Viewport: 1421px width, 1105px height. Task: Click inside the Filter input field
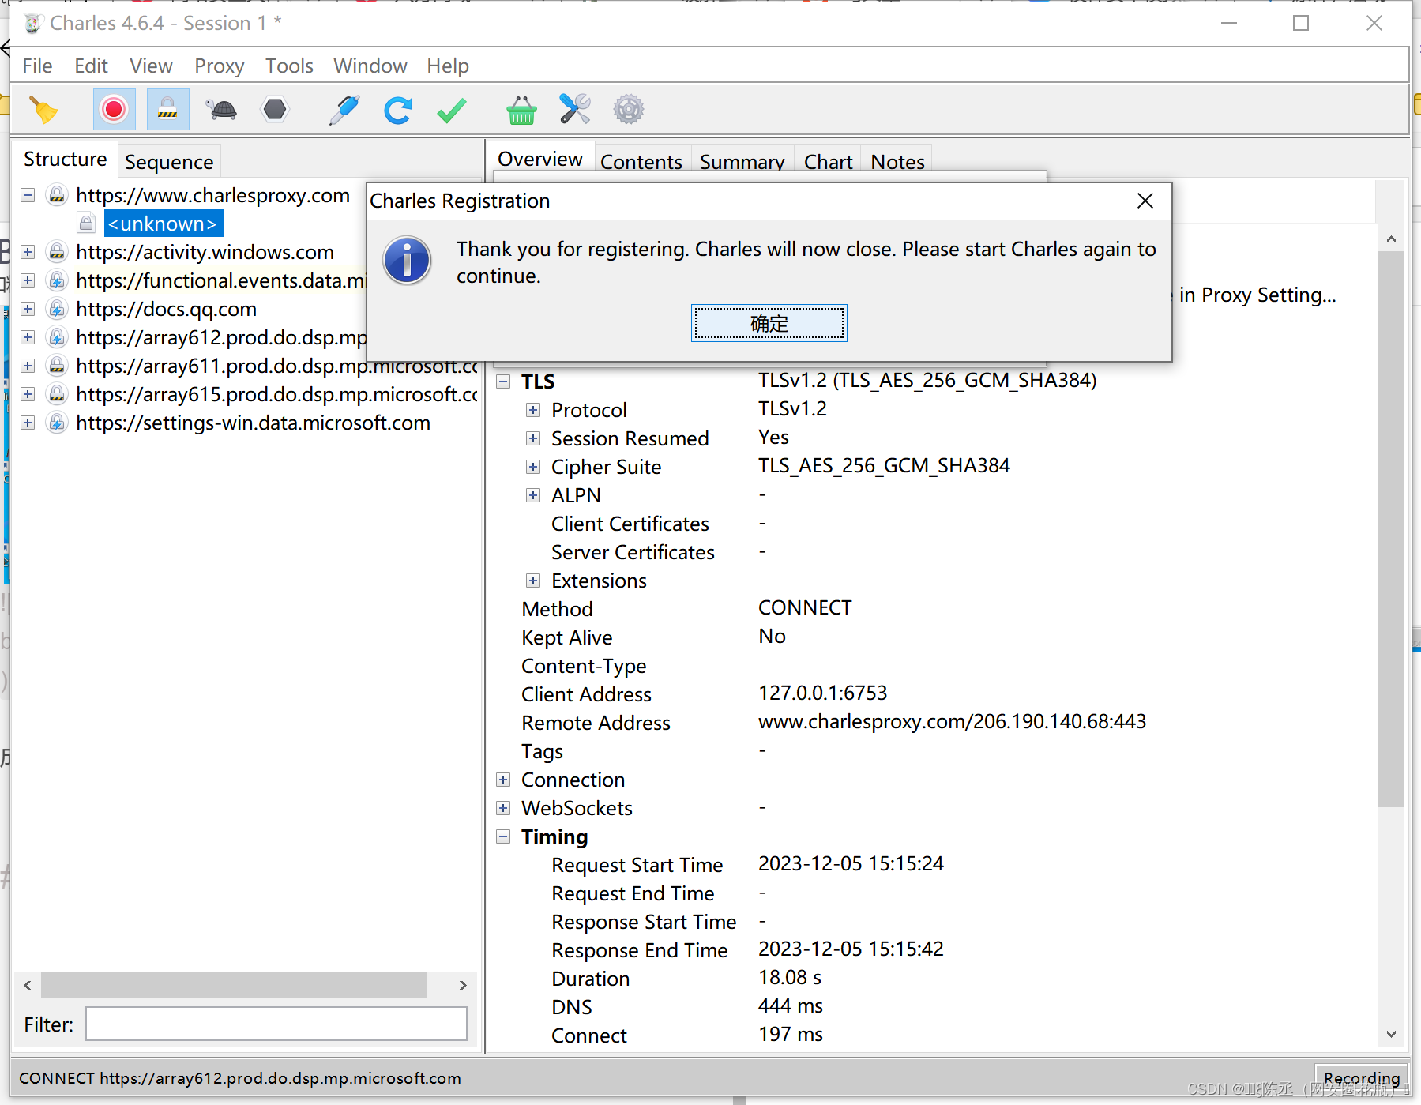pos(276,1024)
